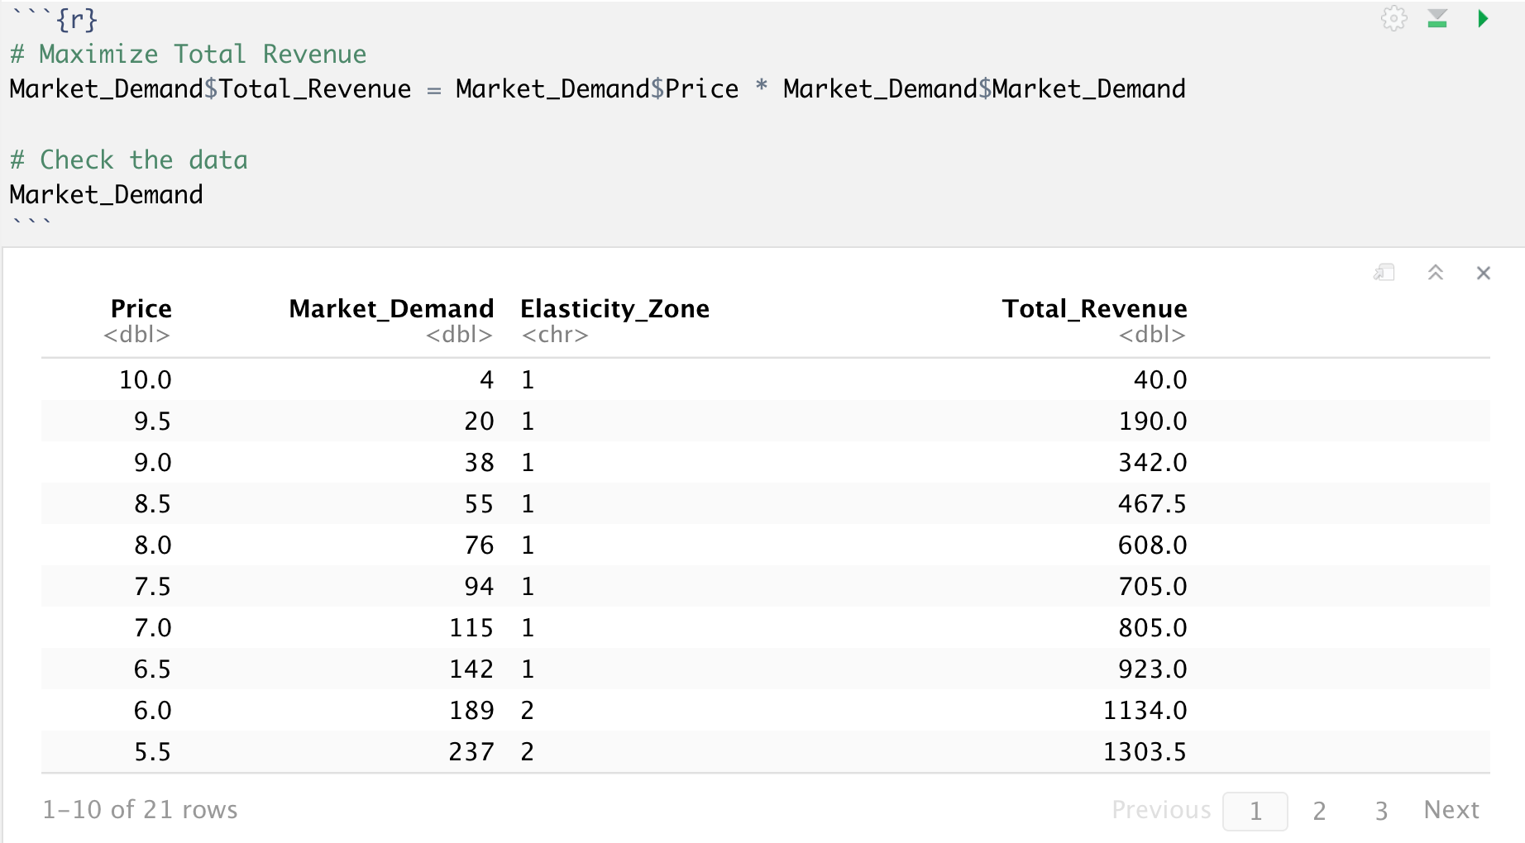
Task: Click the Market_Demand column header
Action: (x=391, y=309)
